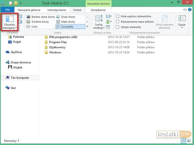Screen dimensions: 194x145
Task: Choose the Lista view layout
Action: coord(34,27)
